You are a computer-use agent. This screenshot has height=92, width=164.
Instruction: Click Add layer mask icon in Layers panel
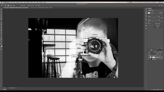(155, 89)
